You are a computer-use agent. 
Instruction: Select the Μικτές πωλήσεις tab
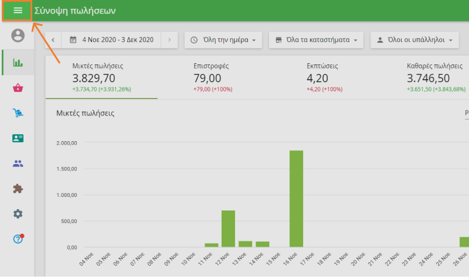pos(101,77)
